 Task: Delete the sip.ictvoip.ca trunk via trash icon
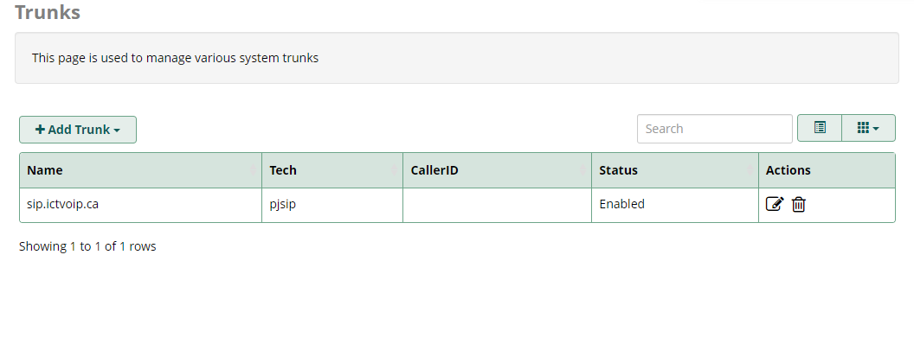[x=799, y=204]
